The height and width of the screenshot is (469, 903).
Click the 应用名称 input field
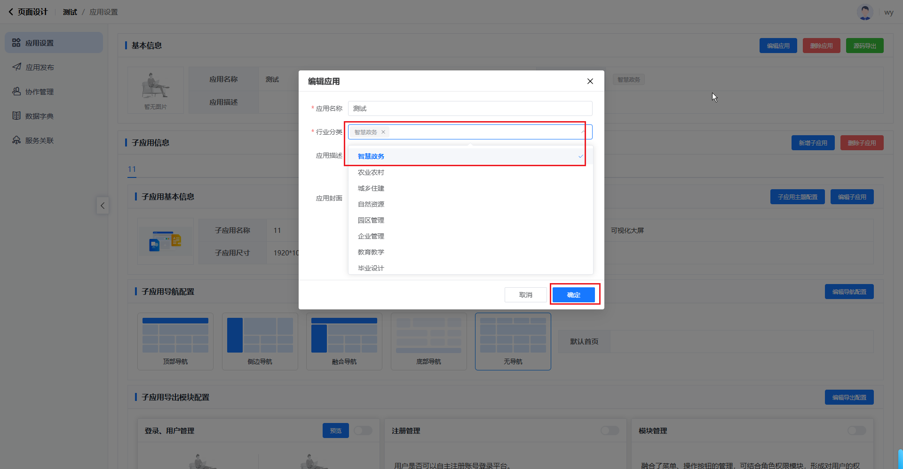(x=470, y=108)
